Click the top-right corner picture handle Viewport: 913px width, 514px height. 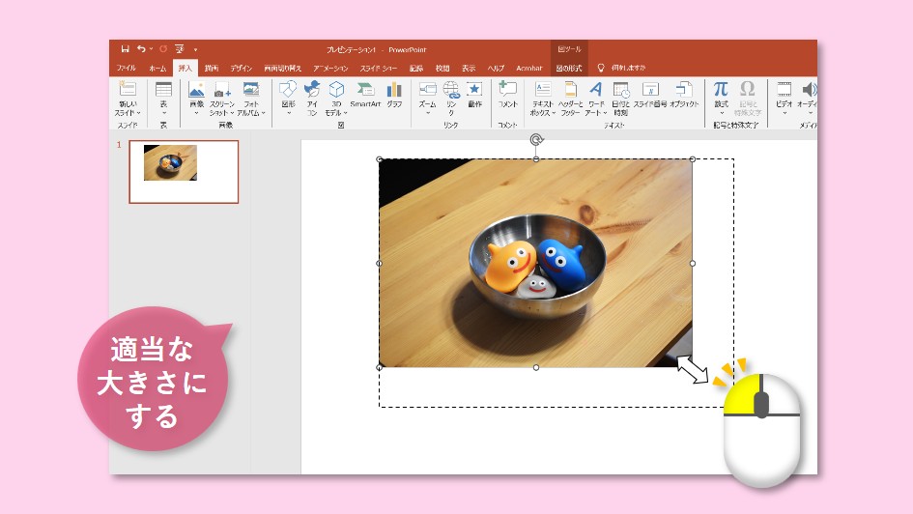693,158
